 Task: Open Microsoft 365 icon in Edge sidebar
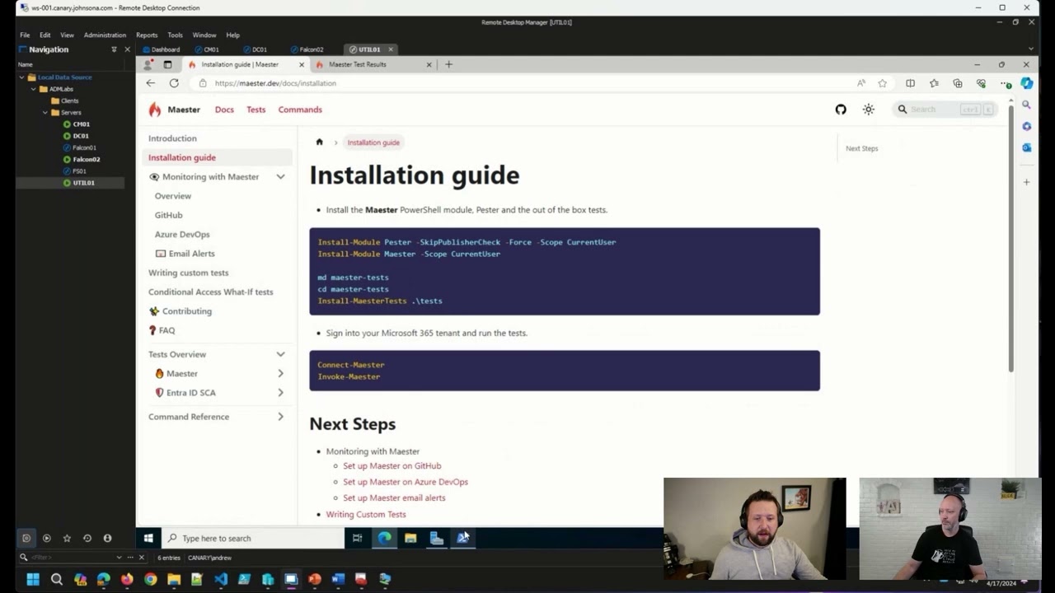point(1026,126)
